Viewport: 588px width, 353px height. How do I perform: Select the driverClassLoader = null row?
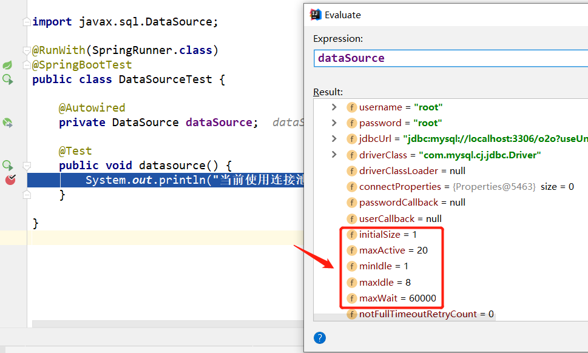[x=406, y=171]
